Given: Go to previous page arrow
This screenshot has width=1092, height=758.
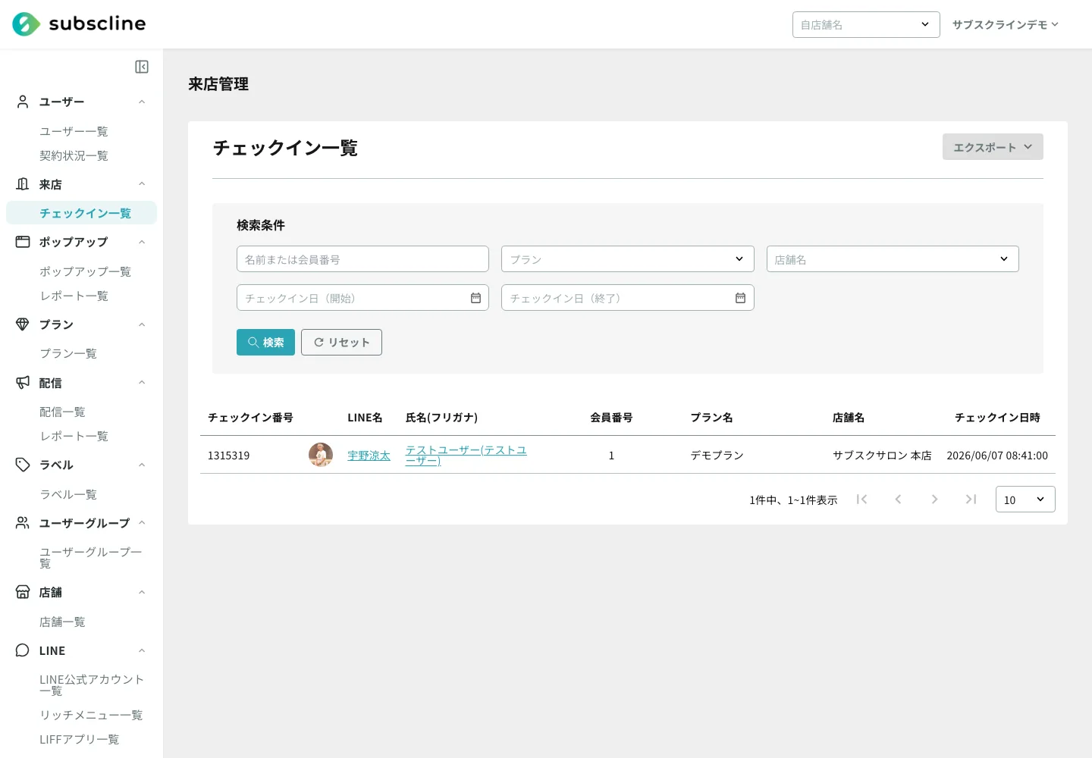Looking at the screenshot, I should coord(898,499).
